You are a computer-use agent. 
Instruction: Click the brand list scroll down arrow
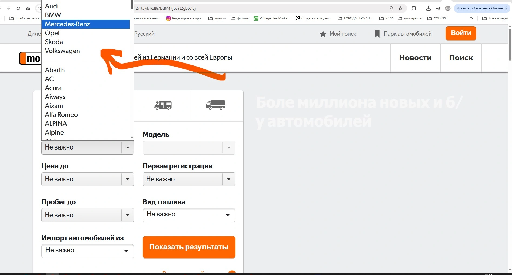[x=132, y=138]
